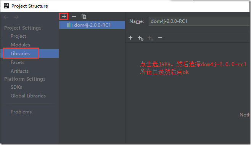Specify documentation URL plus globe icon

tap(140, 38)
